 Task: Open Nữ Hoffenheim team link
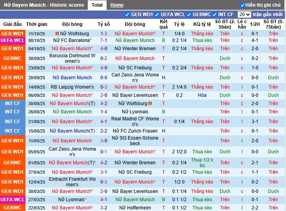pyautogui.click(x=135, y=208)
